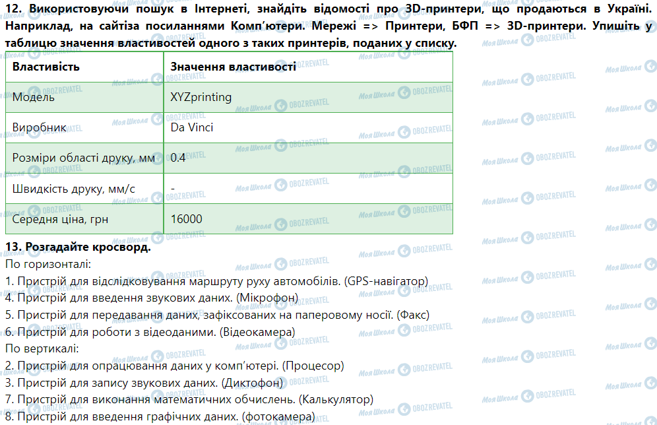This screenshot has width=657, height=425.
Task: Click the clue answered "Відеокамера"
Action: click(x=150, y=331)
